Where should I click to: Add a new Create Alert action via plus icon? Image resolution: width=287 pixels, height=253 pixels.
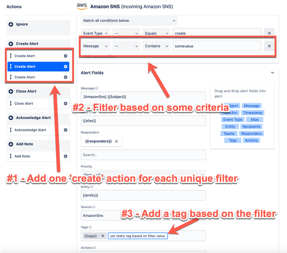tap(11, 44)
